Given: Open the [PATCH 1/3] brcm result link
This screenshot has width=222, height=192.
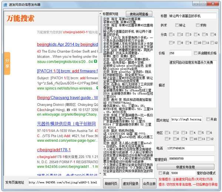Looking at the screenshot, I should [x=67, y=71].
